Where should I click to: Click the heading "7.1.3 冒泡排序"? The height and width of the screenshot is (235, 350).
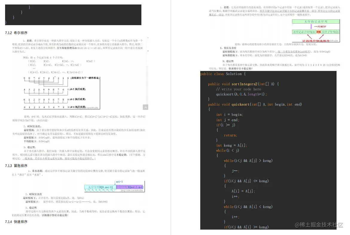coord(16,166)
